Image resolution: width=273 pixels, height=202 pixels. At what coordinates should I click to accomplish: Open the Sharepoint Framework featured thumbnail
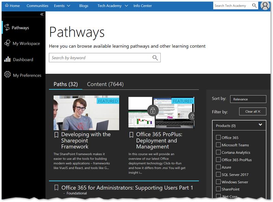86,113
